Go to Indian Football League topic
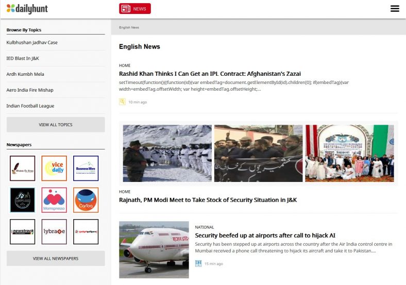The height and width of the screenshot is (285, 406). tap(30, 106)
